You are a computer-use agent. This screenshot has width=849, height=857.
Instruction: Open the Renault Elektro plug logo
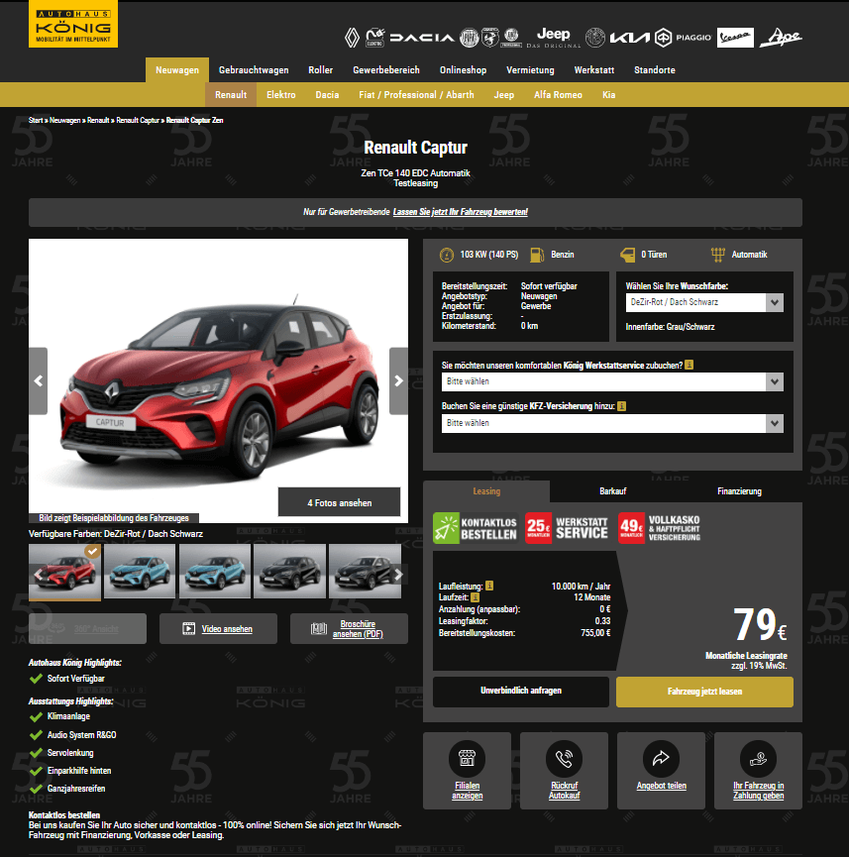375,38
